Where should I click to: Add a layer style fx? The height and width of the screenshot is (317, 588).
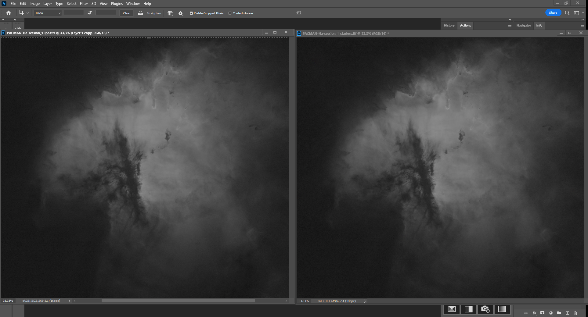click(x=534, y=313)
